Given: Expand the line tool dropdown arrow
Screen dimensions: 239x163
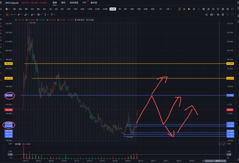Looking at the screenshot, I should click(15, 15).
